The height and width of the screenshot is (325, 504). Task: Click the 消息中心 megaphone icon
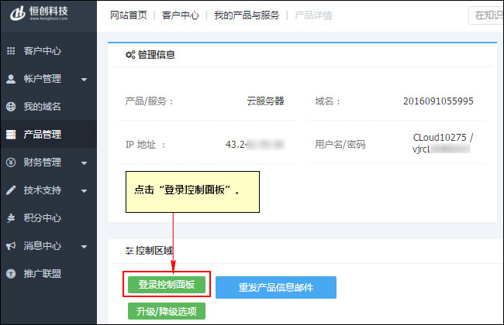click(11, 246)
